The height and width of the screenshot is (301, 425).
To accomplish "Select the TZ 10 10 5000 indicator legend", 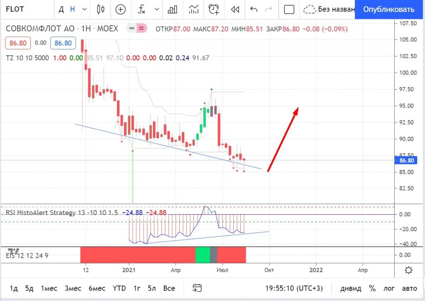I will (x=27, y=58).
